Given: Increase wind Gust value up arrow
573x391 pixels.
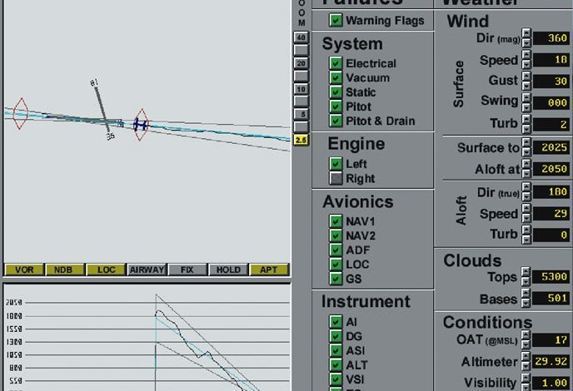Looking at the screenshot, I should 526,76.
